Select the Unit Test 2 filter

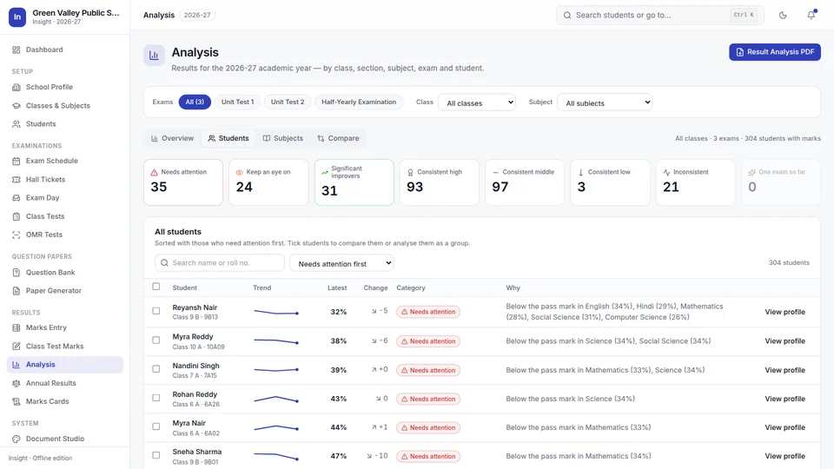tap(288, 102)
